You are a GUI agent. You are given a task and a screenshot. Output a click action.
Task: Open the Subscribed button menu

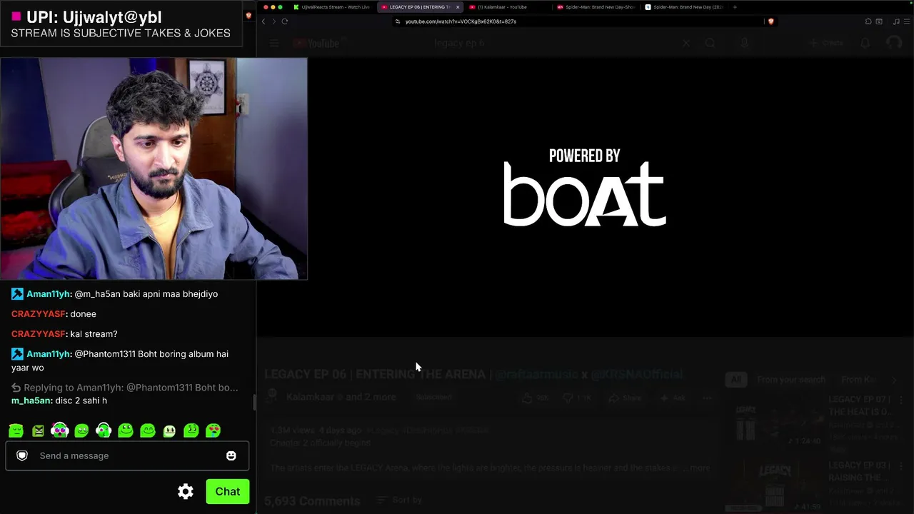coord(433,398)
